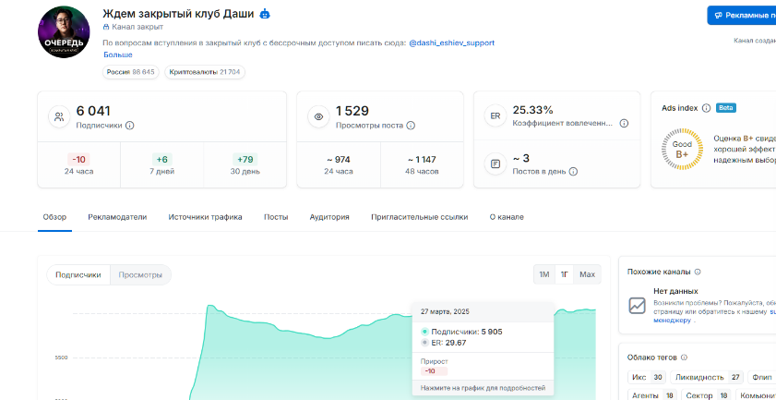
Task: Show info tooltip for Постов в день
Action: coord(573,172)
